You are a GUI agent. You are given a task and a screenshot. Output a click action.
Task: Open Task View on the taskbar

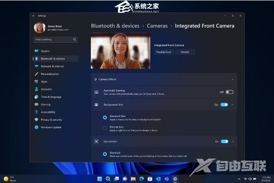pos(116,179)
